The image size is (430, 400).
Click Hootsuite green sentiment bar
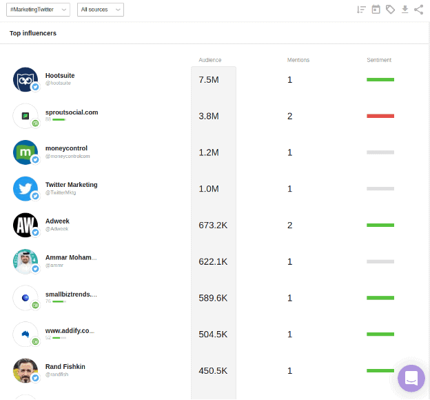[x=380, y=79]
